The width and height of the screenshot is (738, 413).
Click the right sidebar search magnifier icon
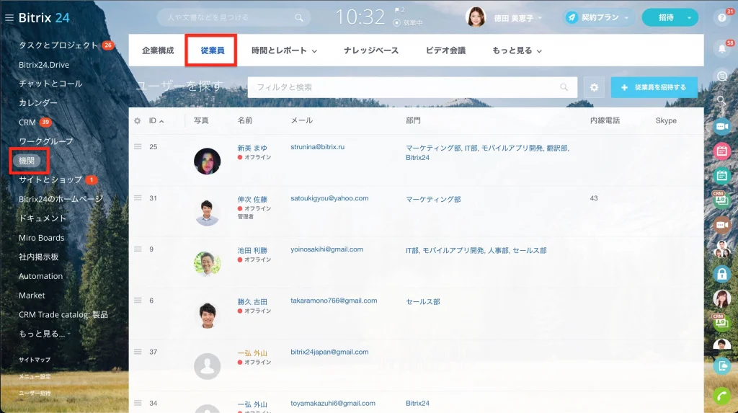coord(721,100)
